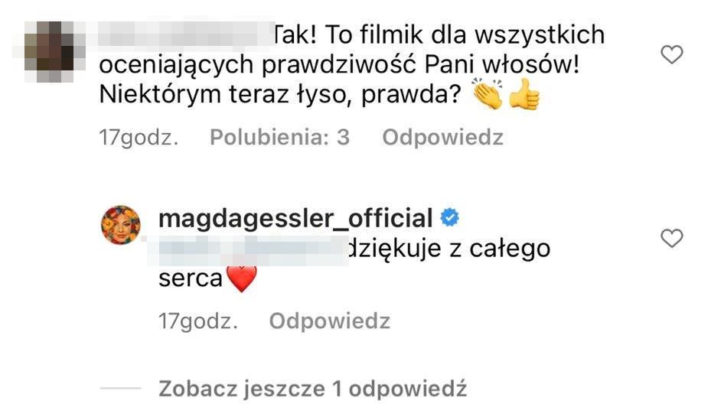724x407 pixels.
Task: Open magdagessler_official's profile picture
Action: (120, 225)
